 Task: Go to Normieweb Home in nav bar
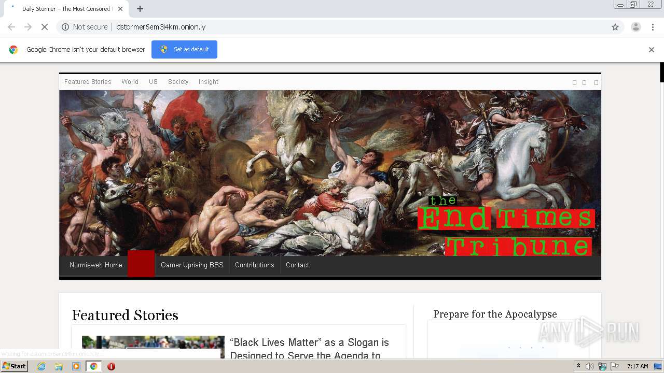tap(96, 265)
